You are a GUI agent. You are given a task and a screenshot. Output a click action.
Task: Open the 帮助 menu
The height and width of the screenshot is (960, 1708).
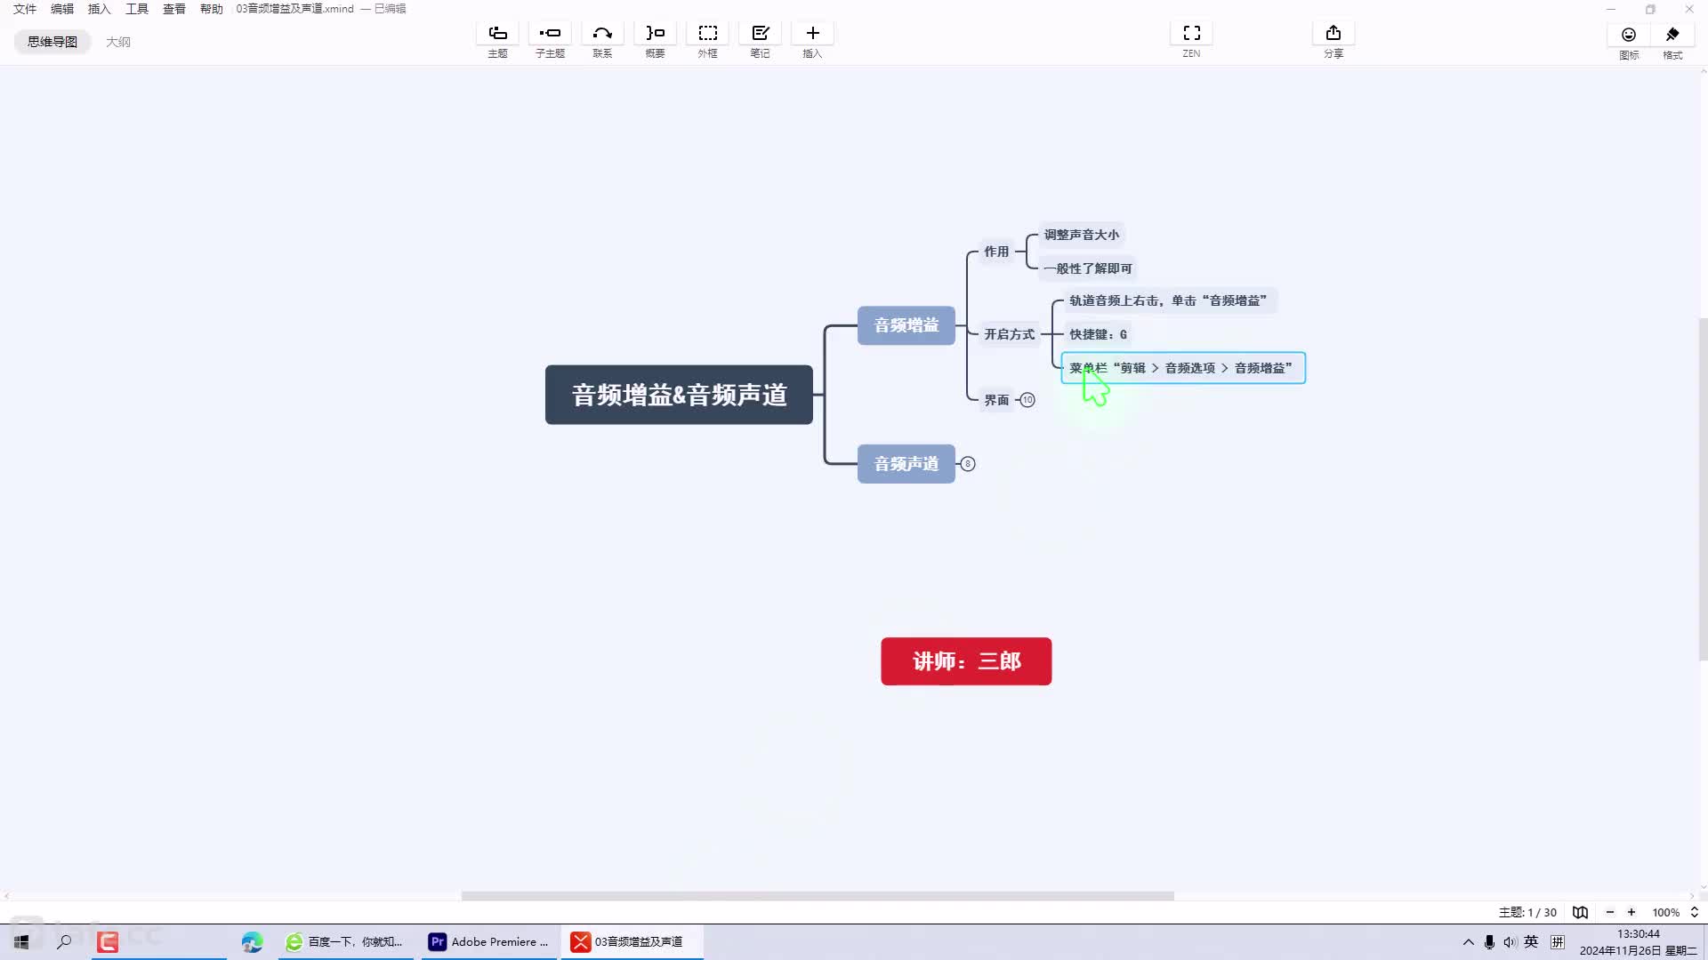(x=212, y=9)
